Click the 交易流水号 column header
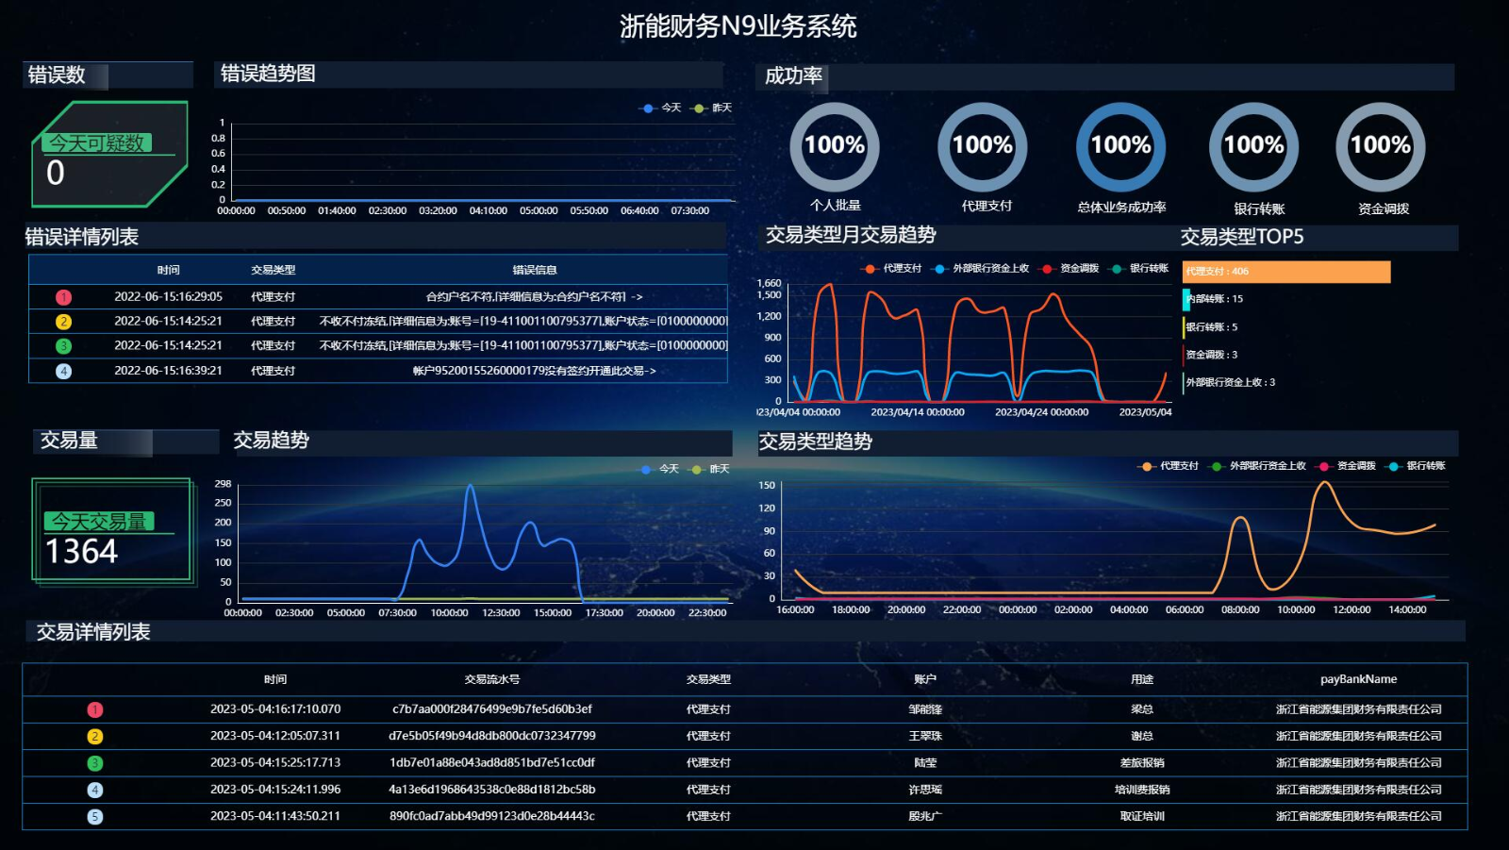 pos(491,679)
